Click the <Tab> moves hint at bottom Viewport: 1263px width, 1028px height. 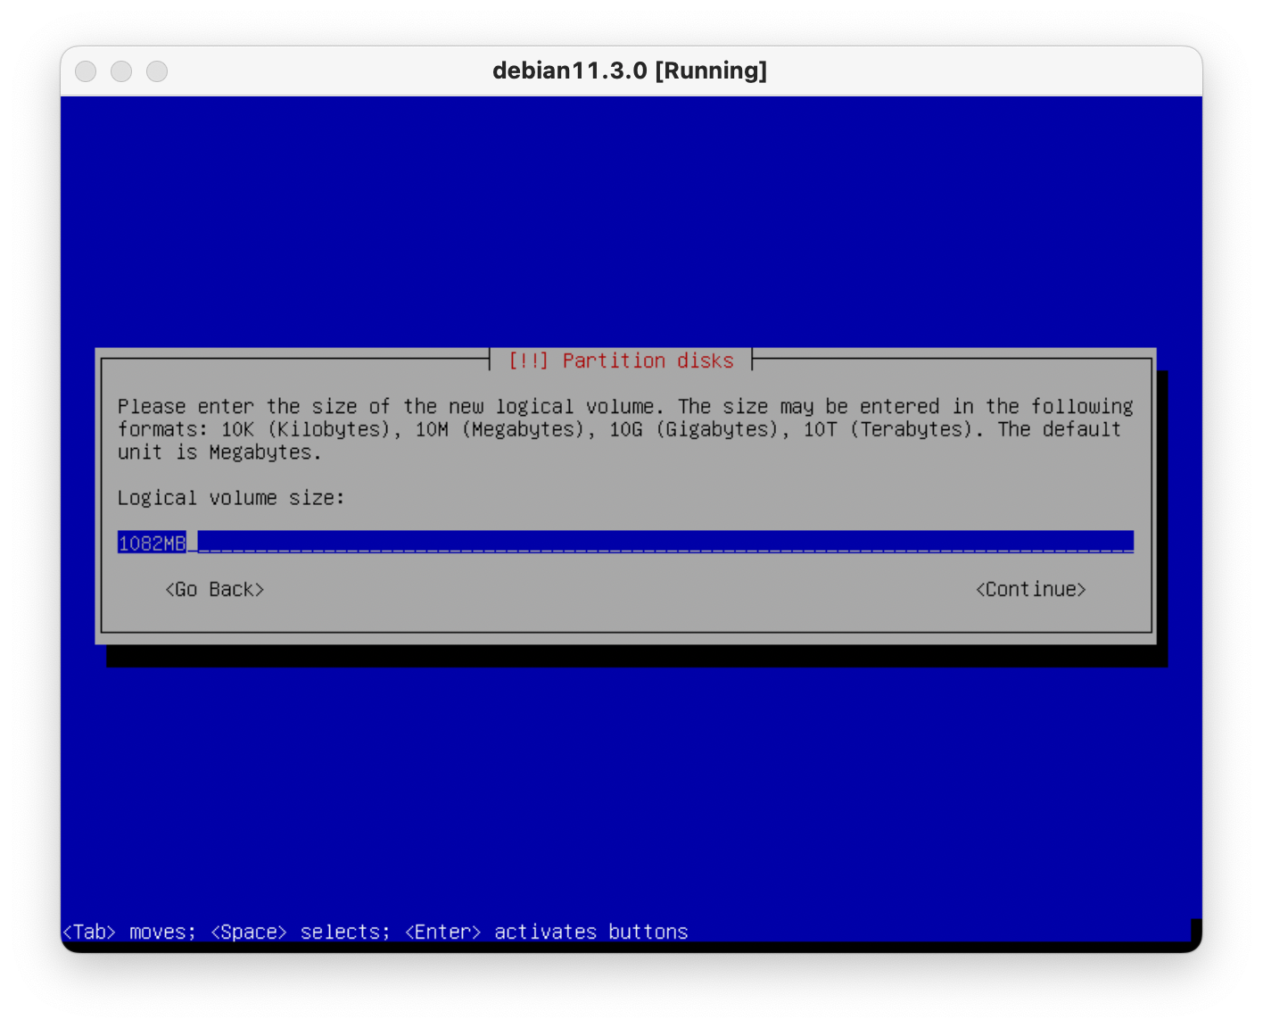[128, 932]
